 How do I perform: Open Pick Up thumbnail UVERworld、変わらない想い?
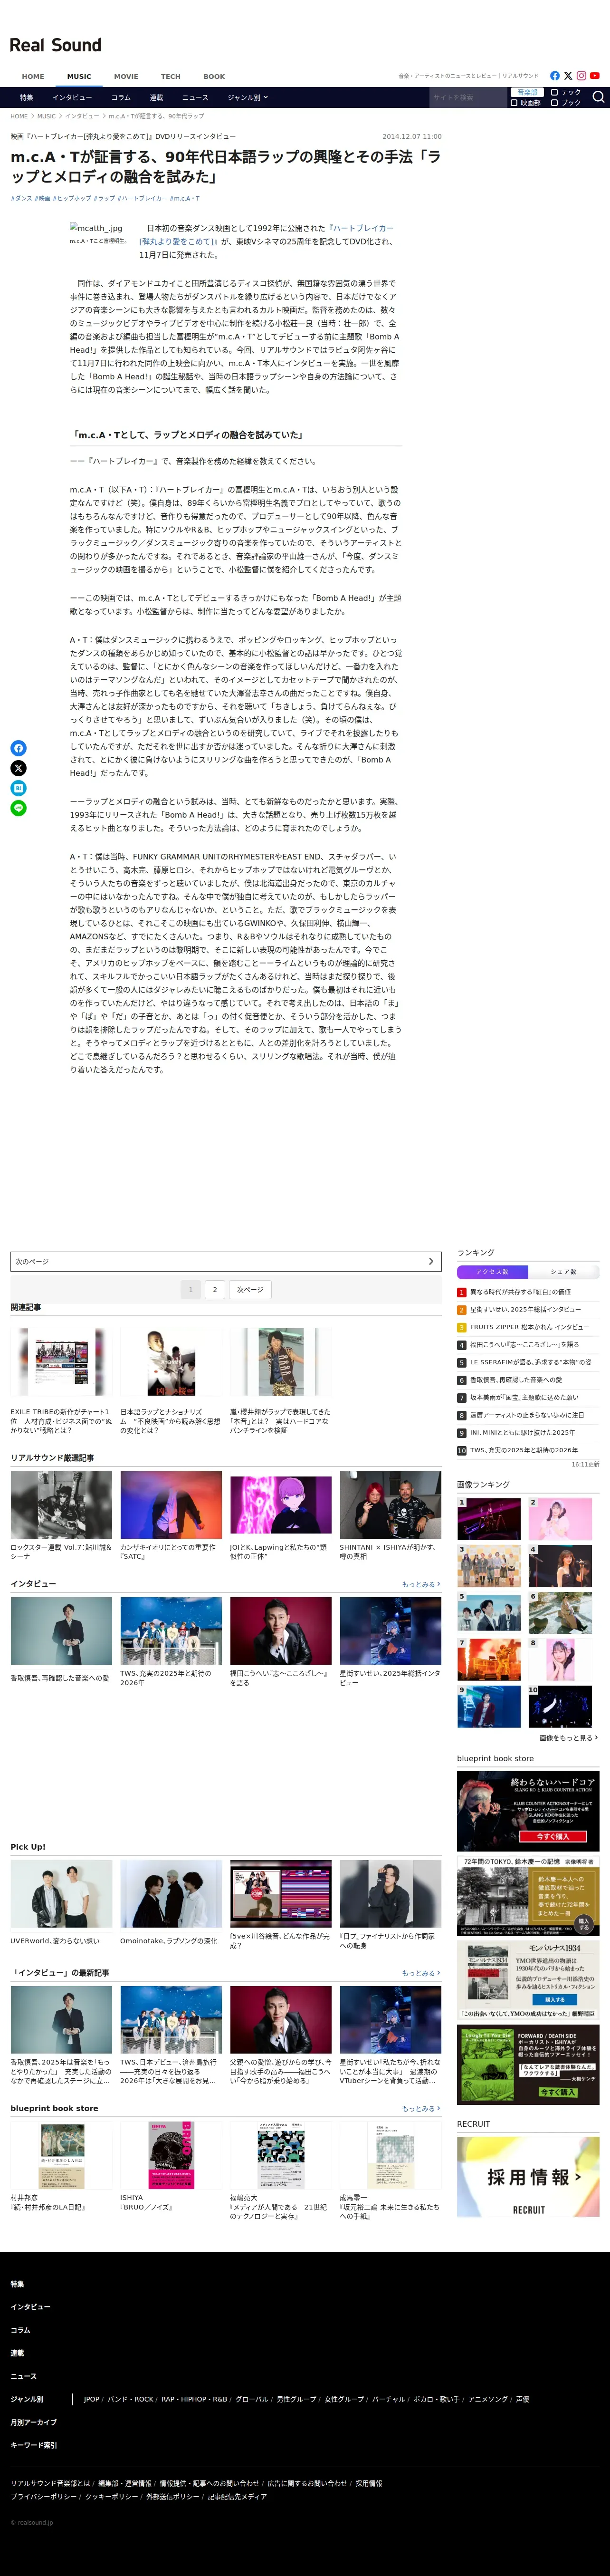point(61,1894)
